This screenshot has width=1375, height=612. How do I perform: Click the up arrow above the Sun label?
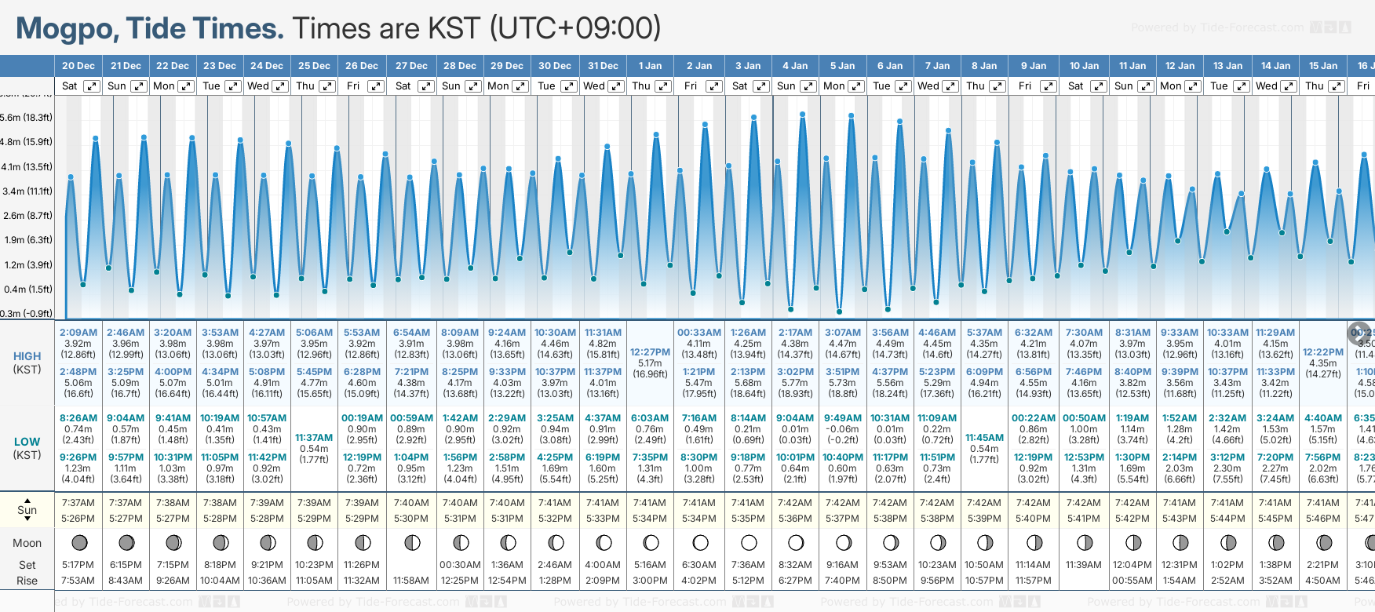[x=27, y=500]
